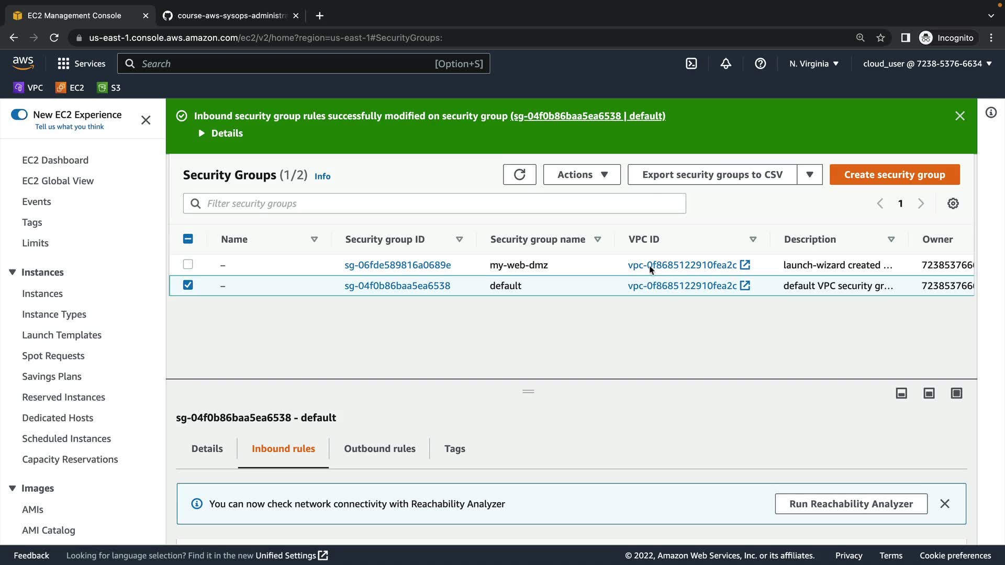Viewport: 1005px width, 565px height.
Task: Maximize details pane to full view
Action: click(x=956, y=393)
